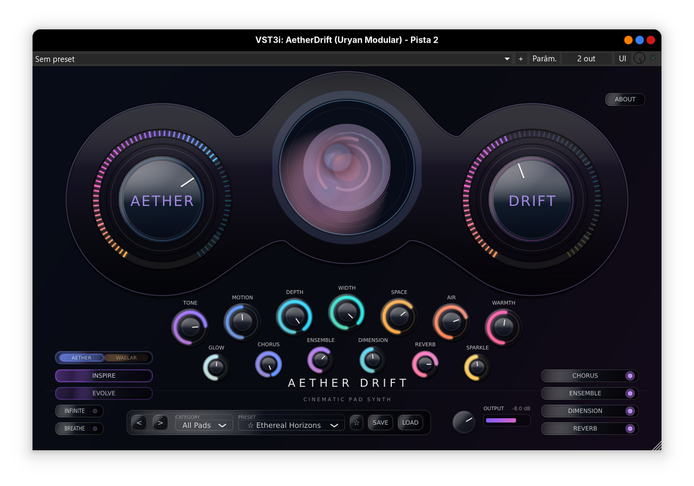
Task: Select the WAELAR mode switch
Action: [x=126, y=357]
